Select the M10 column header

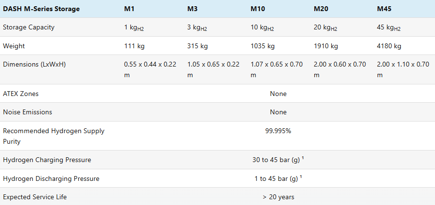point(258,9)
